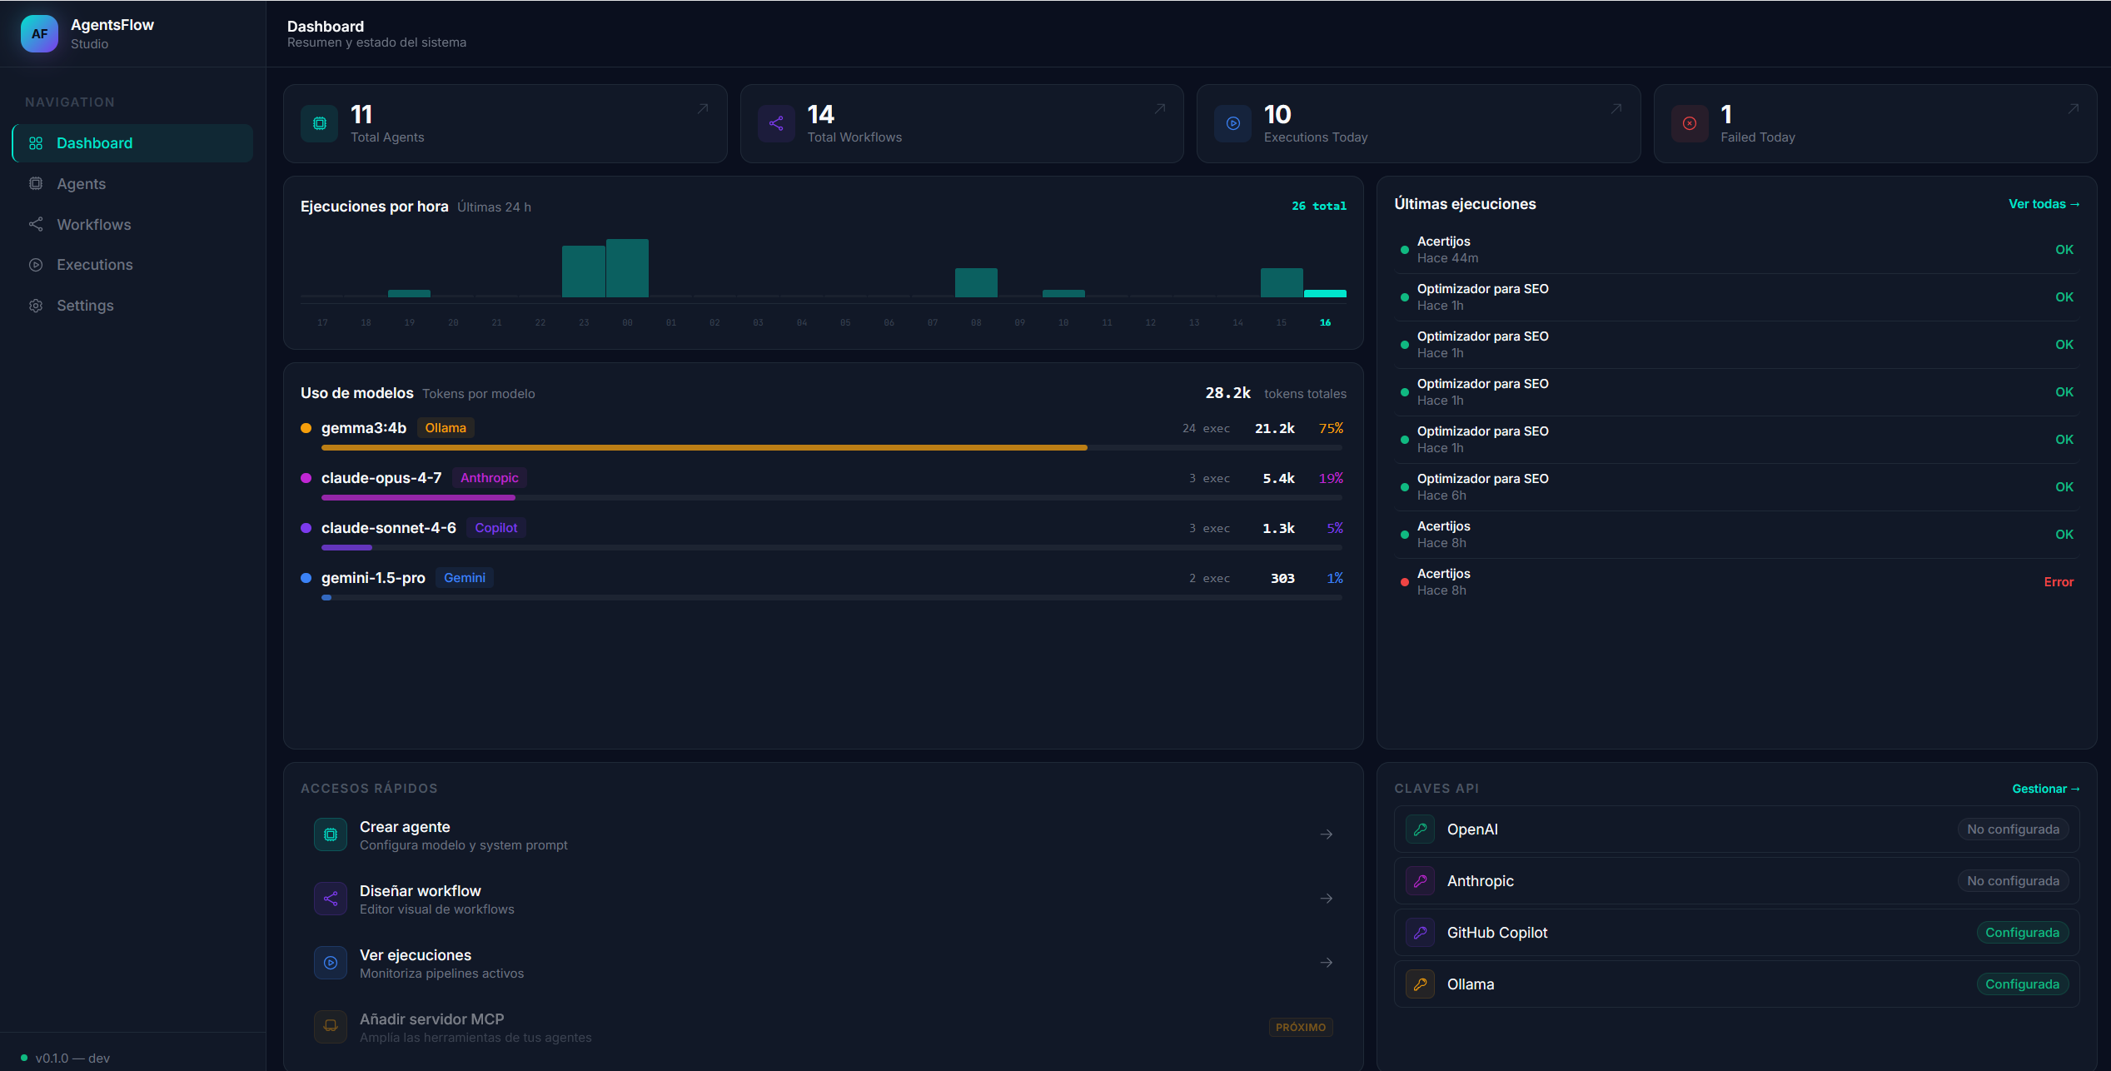Go to Agents in the sidebar
This screenshot has width=2111, height=1071.
[132, 184]
